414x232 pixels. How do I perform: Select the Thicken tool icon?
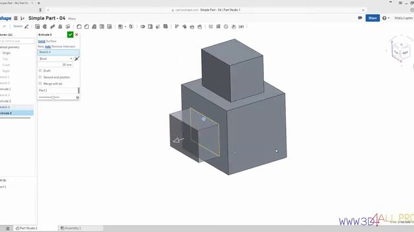click(68, 26)
